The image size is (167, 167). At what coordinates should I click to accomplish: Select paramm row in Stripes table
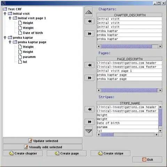coord(128,127)
